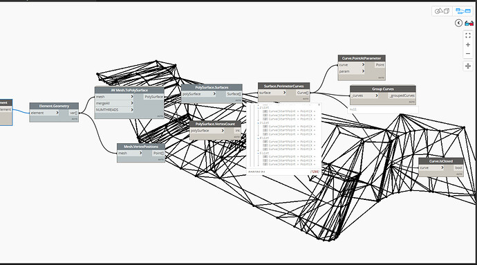Select the Group Curves node header
477x265 pixels.
pyautogui.click(x=383, y=89)
